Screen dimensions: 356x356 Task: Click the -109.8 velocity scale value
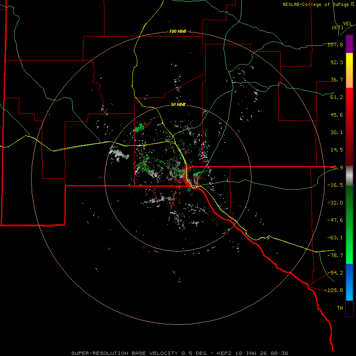[x=334, y=290]
